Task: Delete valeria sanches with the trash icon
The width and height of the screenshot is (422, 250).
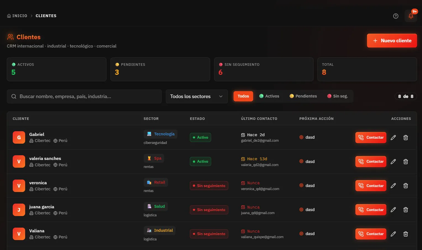Action: coord(406,162)
